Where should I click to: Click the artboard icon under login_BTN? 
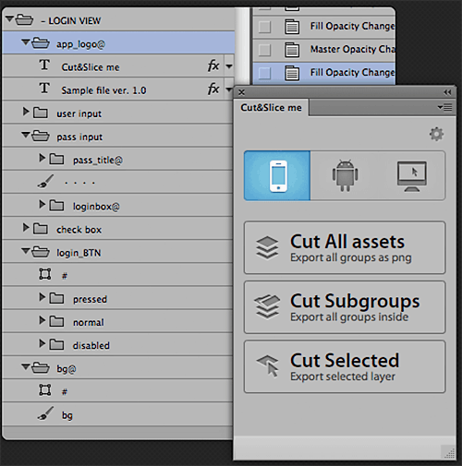(x=45, y=274)
